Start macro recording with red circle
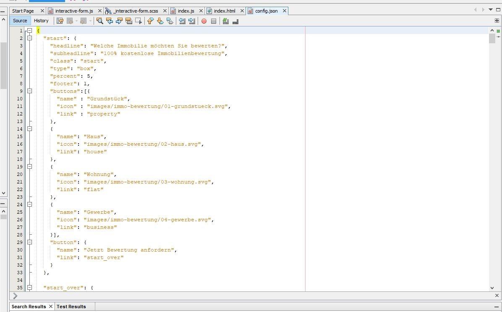Image resolution: width=502 pixels, height=312 pixels. click(204, 21)
